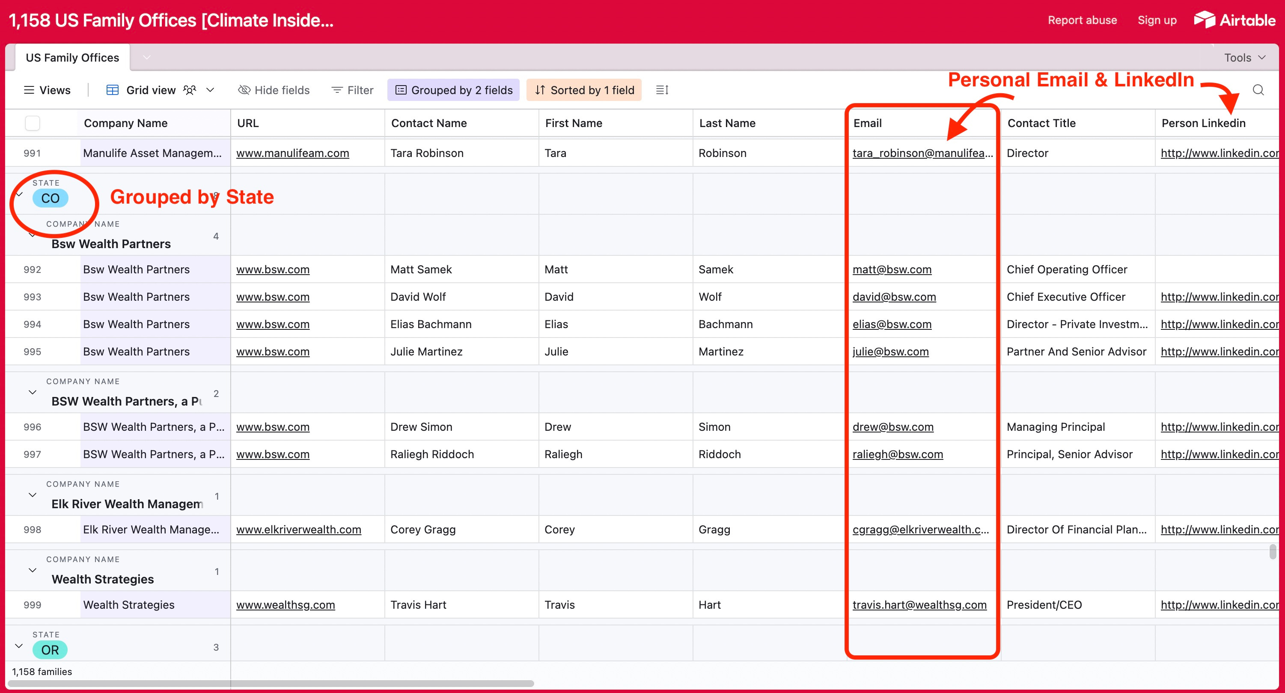The width and height of the screenshot is (1285, 693).
Task: Collapse the Elk River Wealth group
Action: pos(33,495)
